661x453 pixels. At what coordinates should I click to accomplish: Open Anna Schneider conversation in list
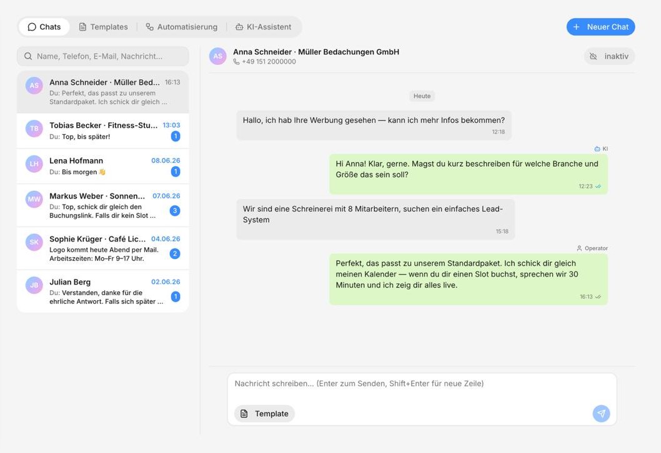pyautogui.click(x=103, y=92)
